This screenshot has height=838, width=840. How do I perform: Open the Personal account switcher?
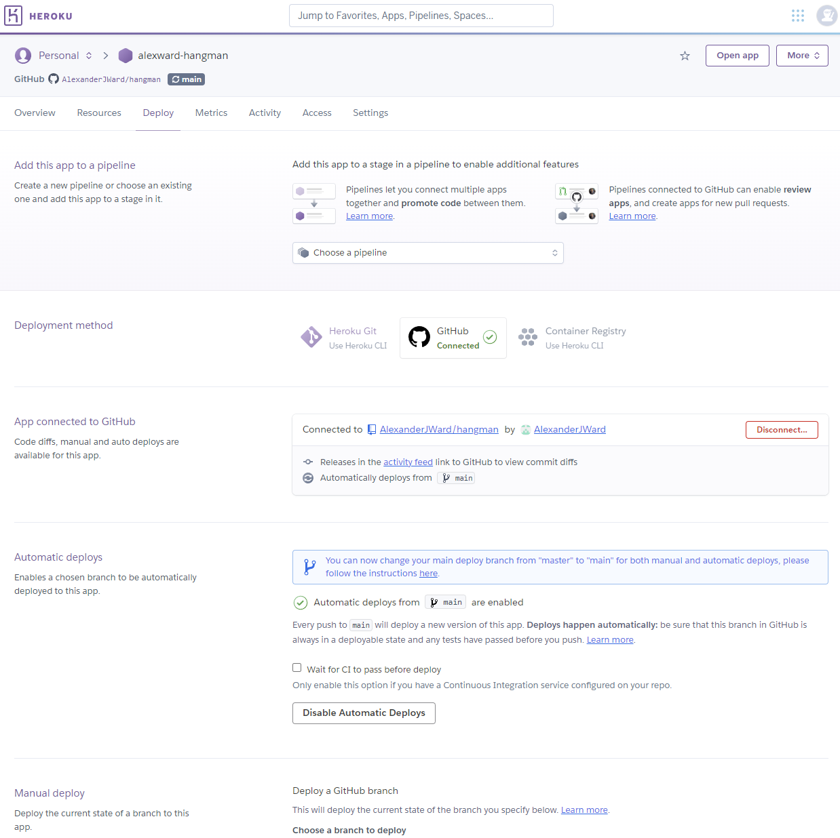(x=65, y=56)
